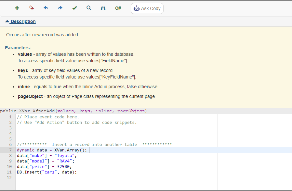This screenshot has width=292, height=191.
Task: Click line number 3 in the gutter
Action: click(x=10, y=128)
